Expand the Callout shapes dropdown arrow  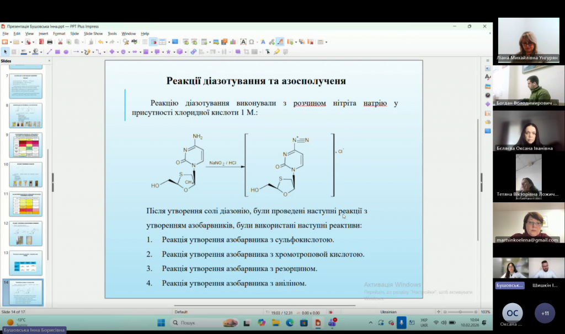click(x=162, y=52)
